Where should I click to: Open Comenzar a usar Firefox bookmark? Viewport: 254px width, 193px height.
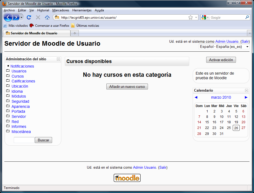point(49,26)
